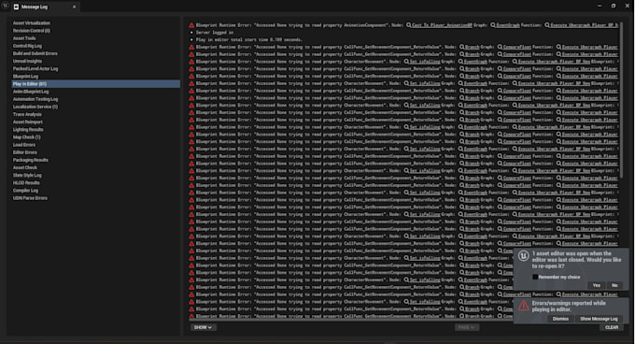Close the Message Log tab
The image size is (635, 344).
click(x=74, y=7)
